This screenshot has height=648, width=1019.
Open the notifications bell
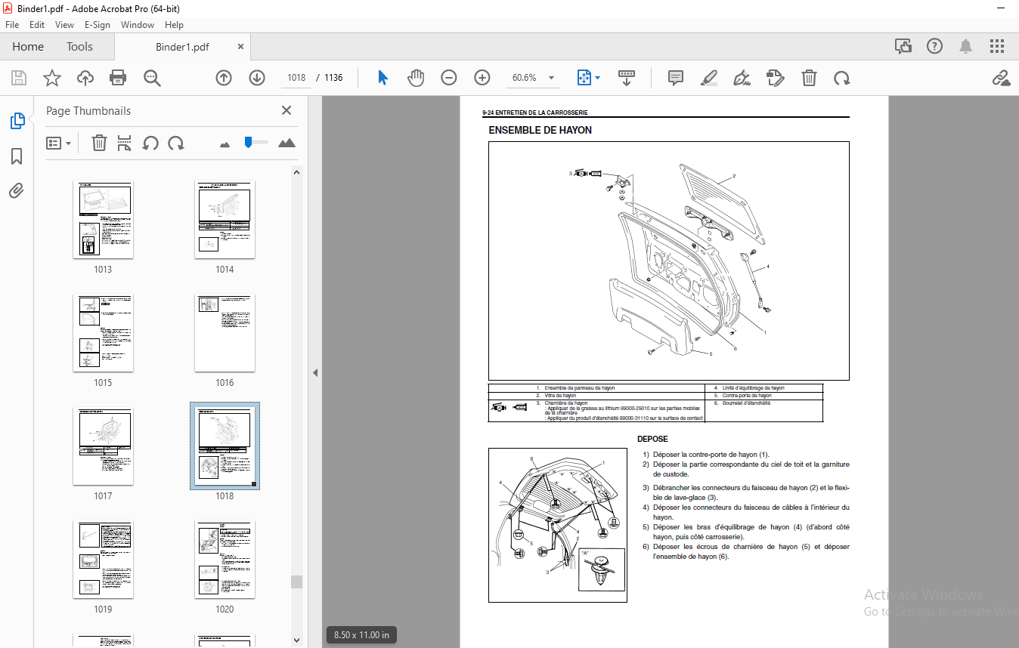pos(965,46)
